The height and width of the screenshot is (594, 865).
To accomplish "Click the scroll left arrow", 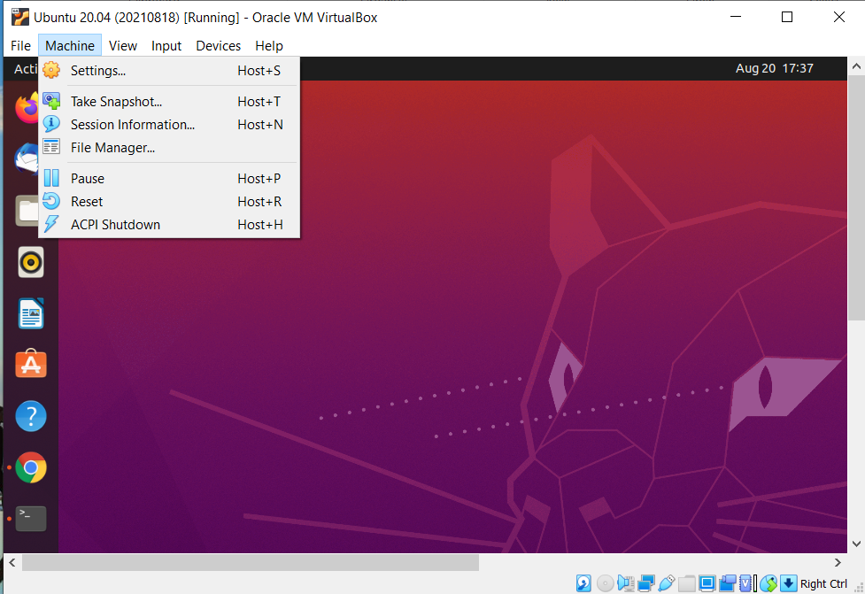I will point(12,562).
